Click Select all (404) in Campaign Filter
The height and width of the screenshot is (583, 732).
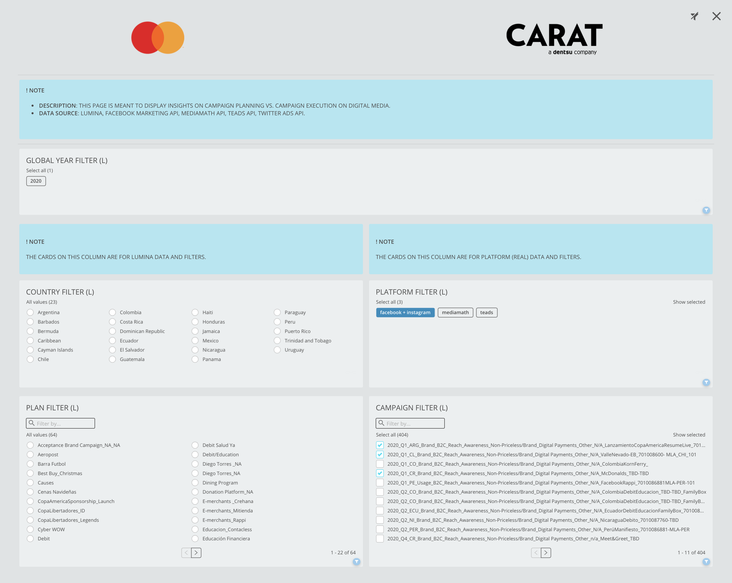click(x=392, y=435)
